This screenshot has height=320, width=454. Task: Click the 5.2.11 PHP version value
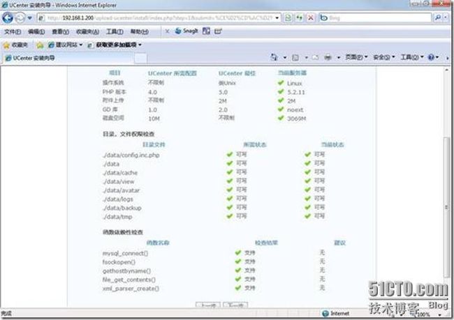tap(296, 92)
